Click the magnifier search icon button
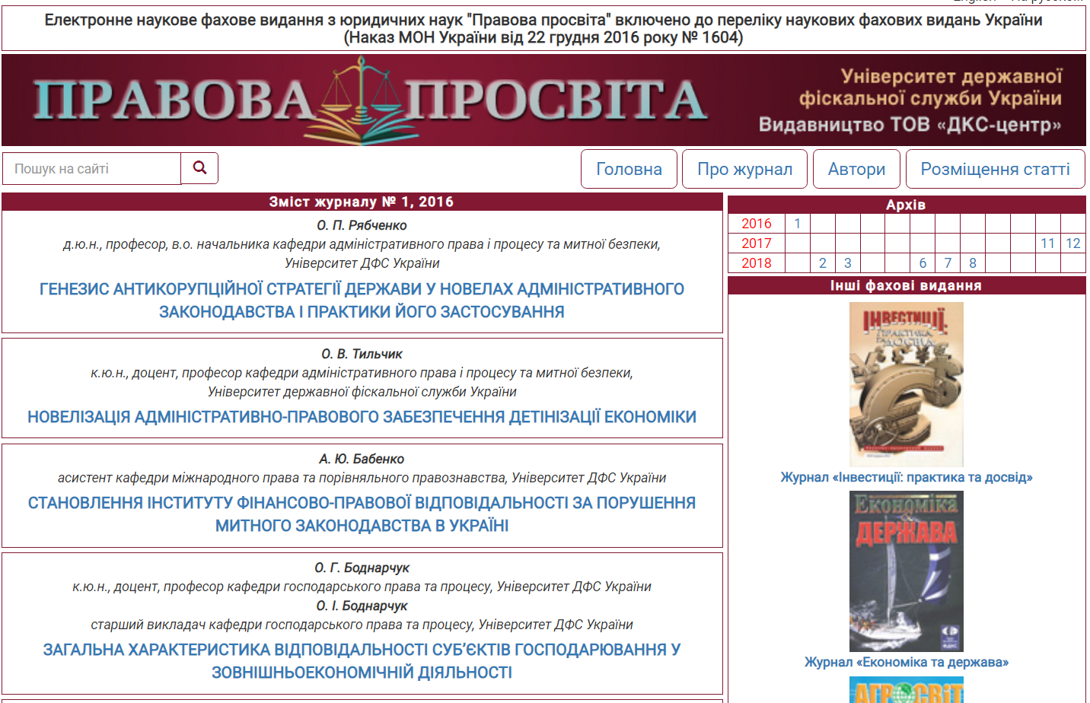The image size is (1090, 703). click(199, 168)
